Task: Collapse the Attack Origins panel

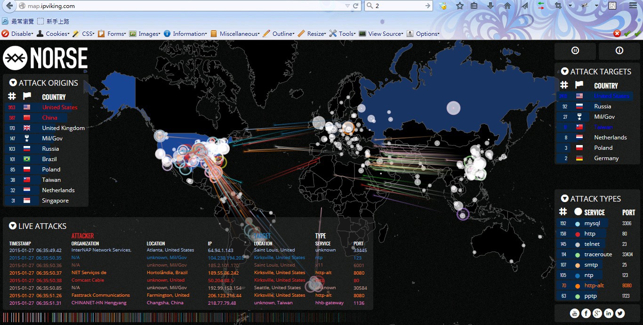Action: (13, 83)
